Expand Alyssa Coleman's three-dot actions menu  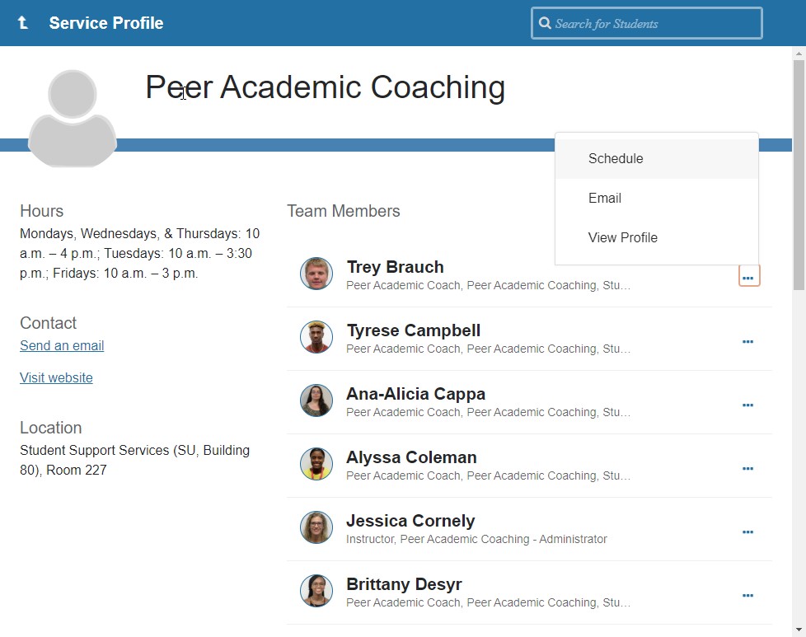(x=748, y=468)
